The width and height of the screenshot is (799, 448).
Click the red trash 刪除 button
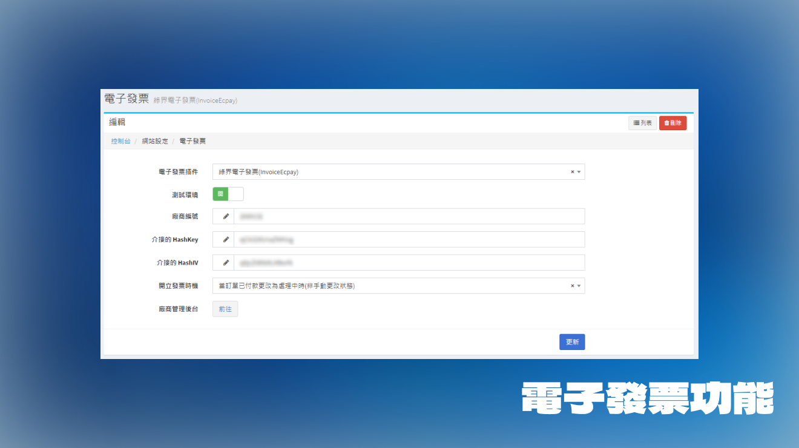tap(672, 123)
